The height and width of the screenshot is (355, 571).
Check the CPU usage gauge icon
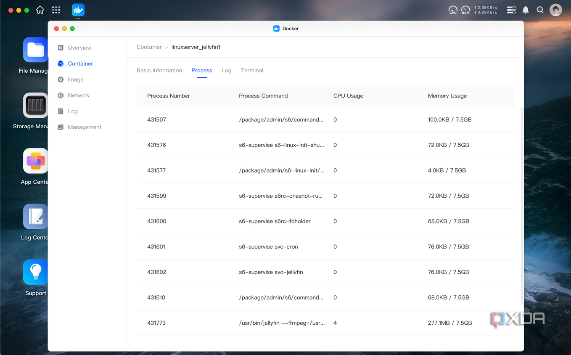(x=453, y=10)
